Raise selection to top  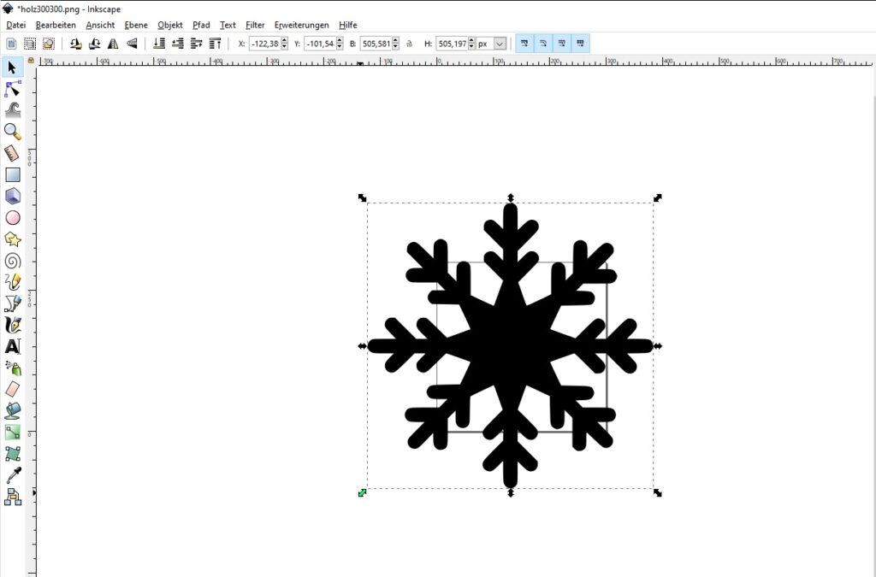(215, 44)
